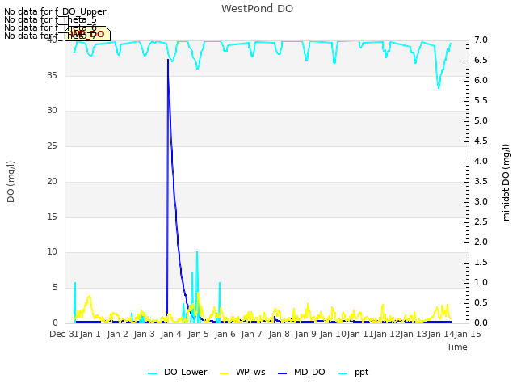Click the 6.5 tick on right axis
This screenshot has width=517, height=388.
coord(481,60)
